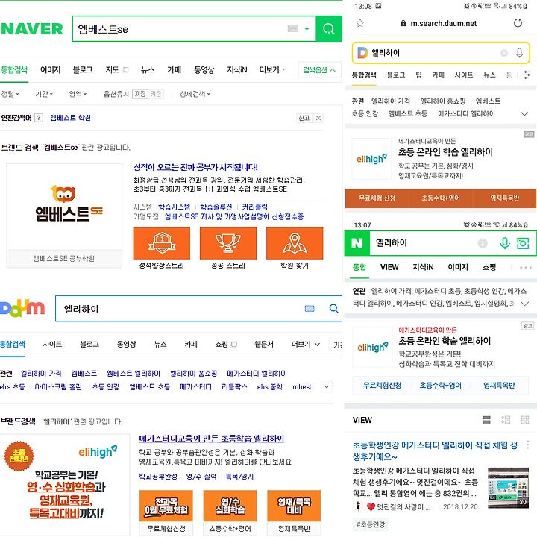Open 성적이 오르는 진짜 공부가 시작됩니다 headline

point(195,167)
